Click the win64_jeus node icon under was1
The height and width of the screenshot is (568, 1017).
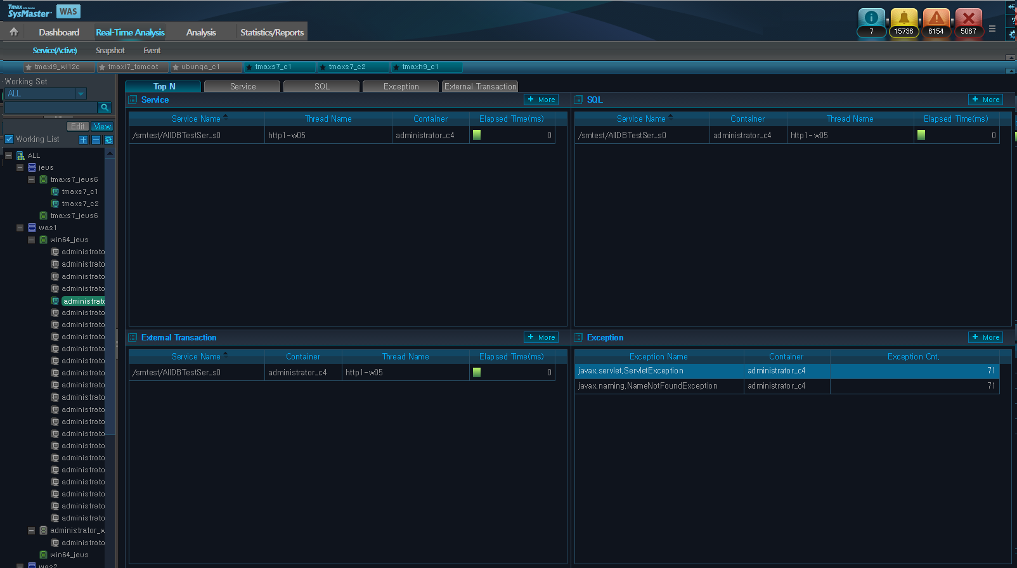click(43, 240)
